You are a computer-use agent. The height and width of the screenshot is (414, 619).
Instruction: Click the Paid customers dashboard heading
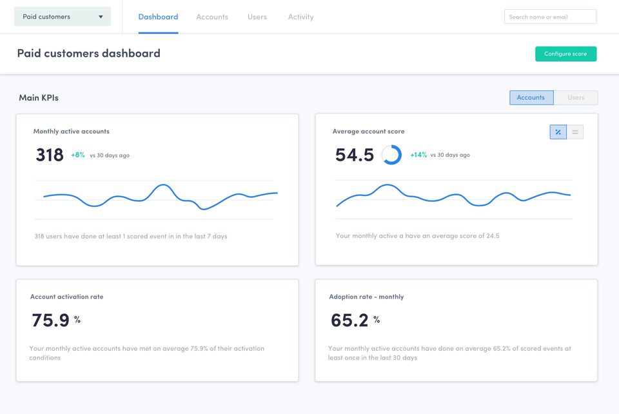click(88, 54)
